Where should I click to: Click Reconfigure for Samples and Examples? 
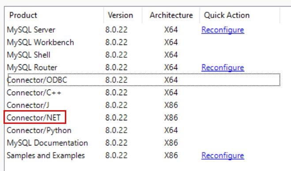coord(223,156)
